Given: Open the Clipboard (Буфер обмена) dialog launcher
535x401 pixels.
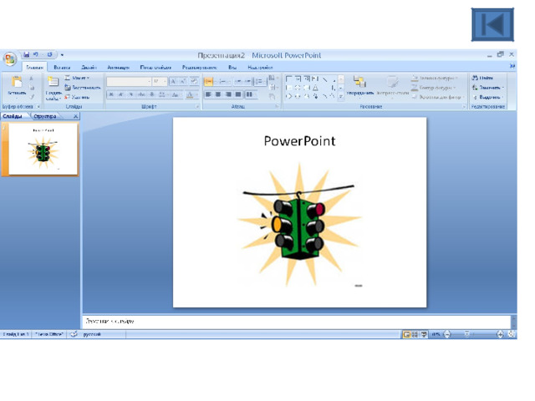Looking at the screenshot, I should pyautogui.click(x=38, y=107).
